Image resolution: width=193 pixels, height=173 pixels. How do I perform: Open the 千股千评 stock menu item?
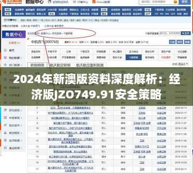pos(52,51)
